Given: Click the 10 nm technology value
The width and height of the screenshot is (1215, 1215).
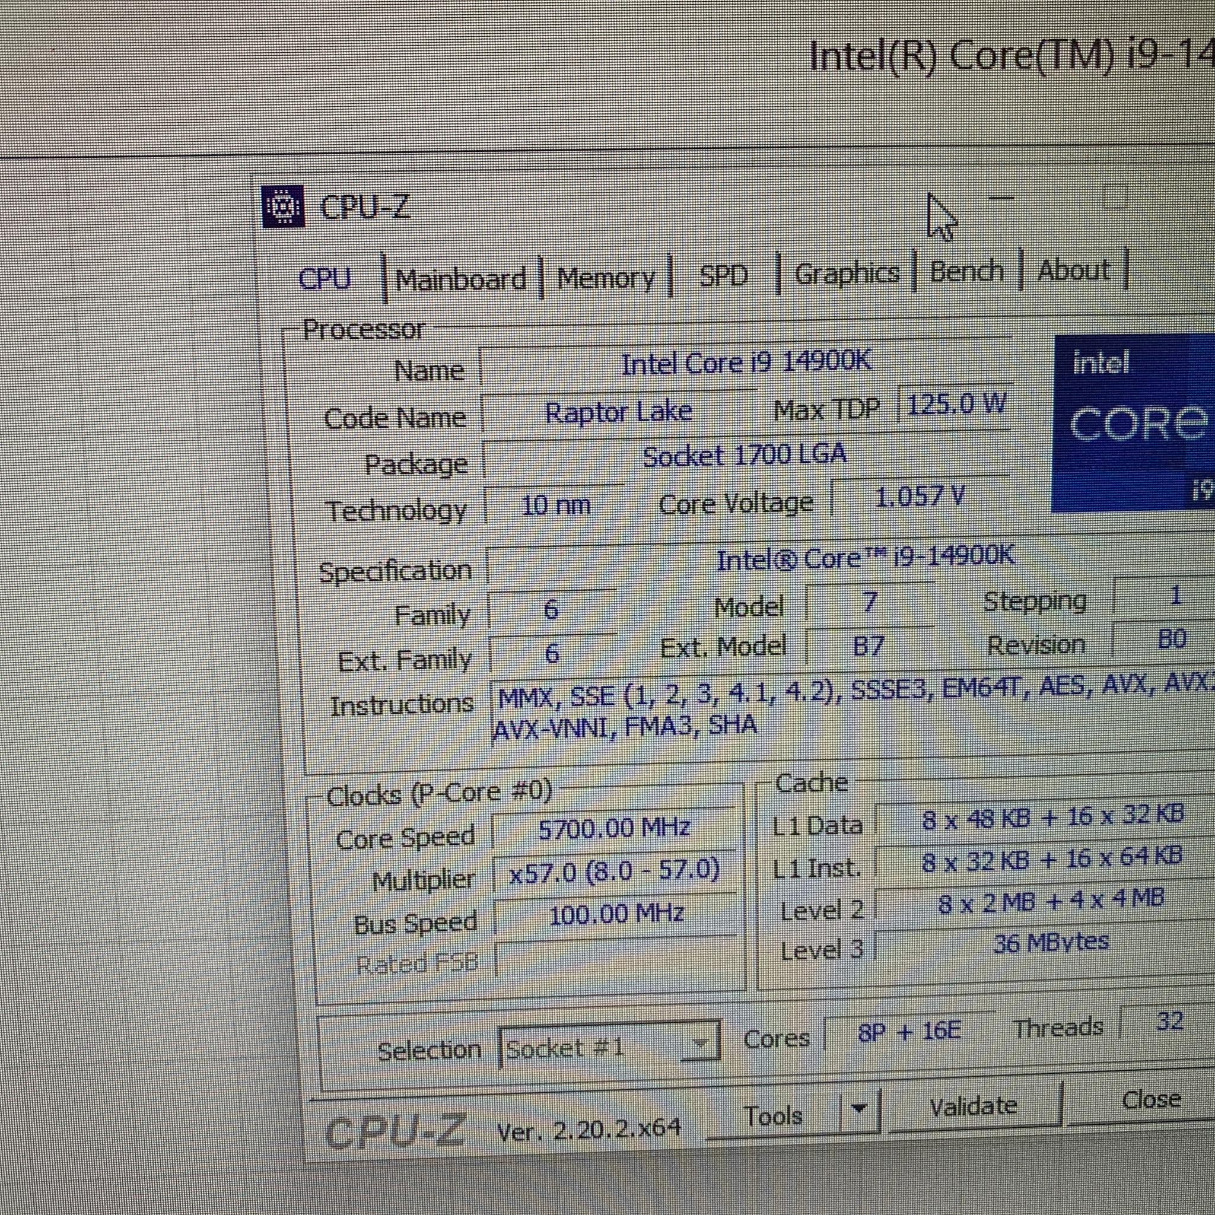Looking at the screenshot, I should 556,504.
